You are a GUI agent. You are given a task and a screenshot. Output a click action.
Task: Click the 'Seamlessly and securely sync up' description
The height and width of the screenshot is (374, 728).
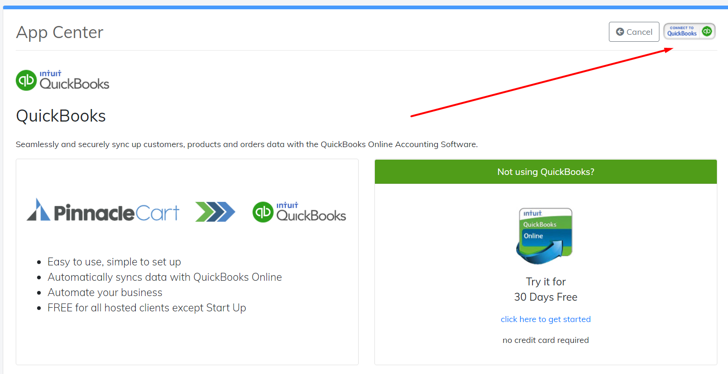[247, 144]
